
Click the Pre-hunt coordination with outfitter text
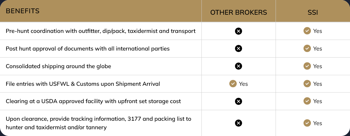(x=101, y=31)
